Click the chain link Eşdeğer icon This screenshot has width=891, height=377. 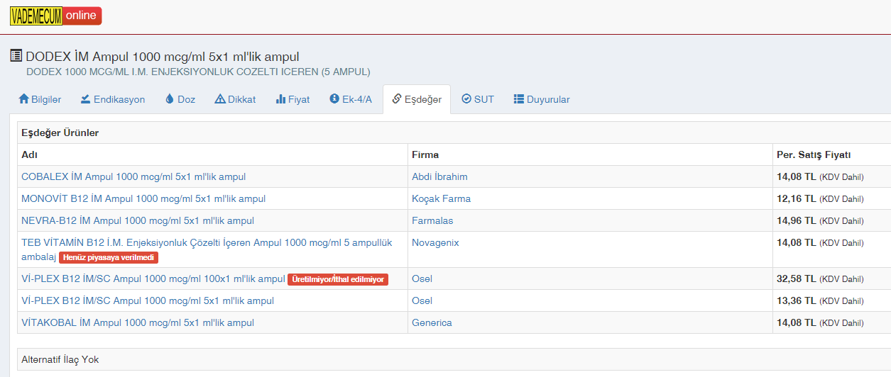click(397, 99)
